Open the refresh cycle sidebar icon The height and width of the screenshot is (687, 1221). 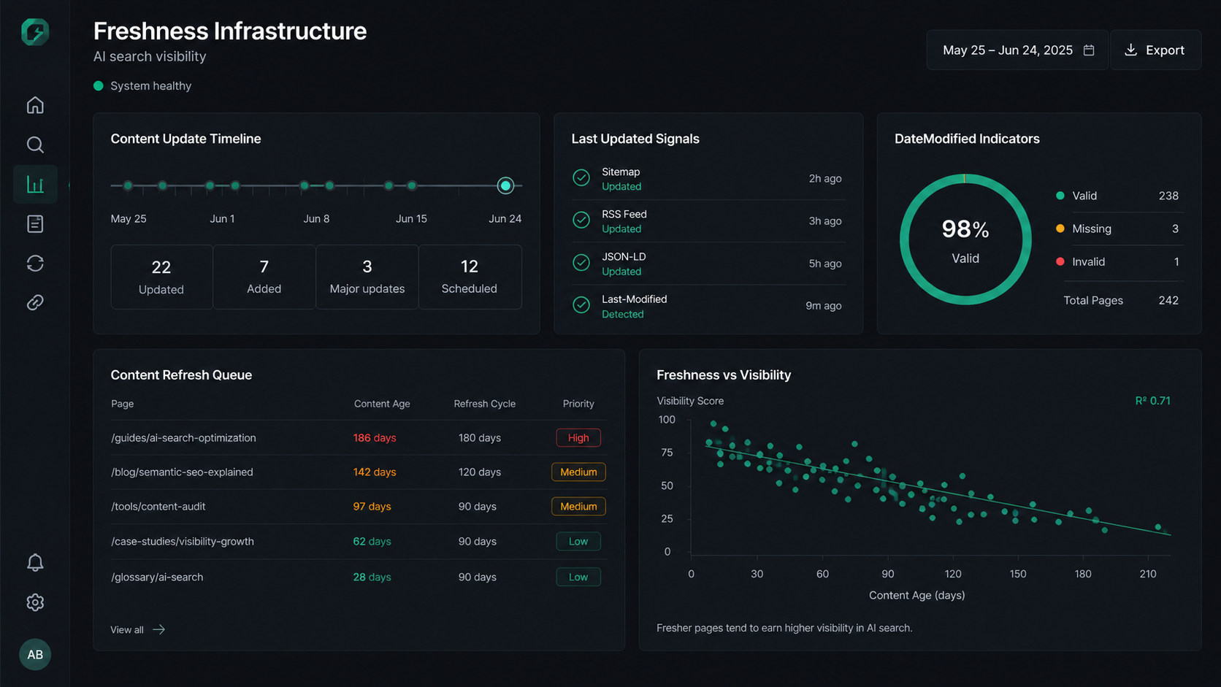point(35,263)
